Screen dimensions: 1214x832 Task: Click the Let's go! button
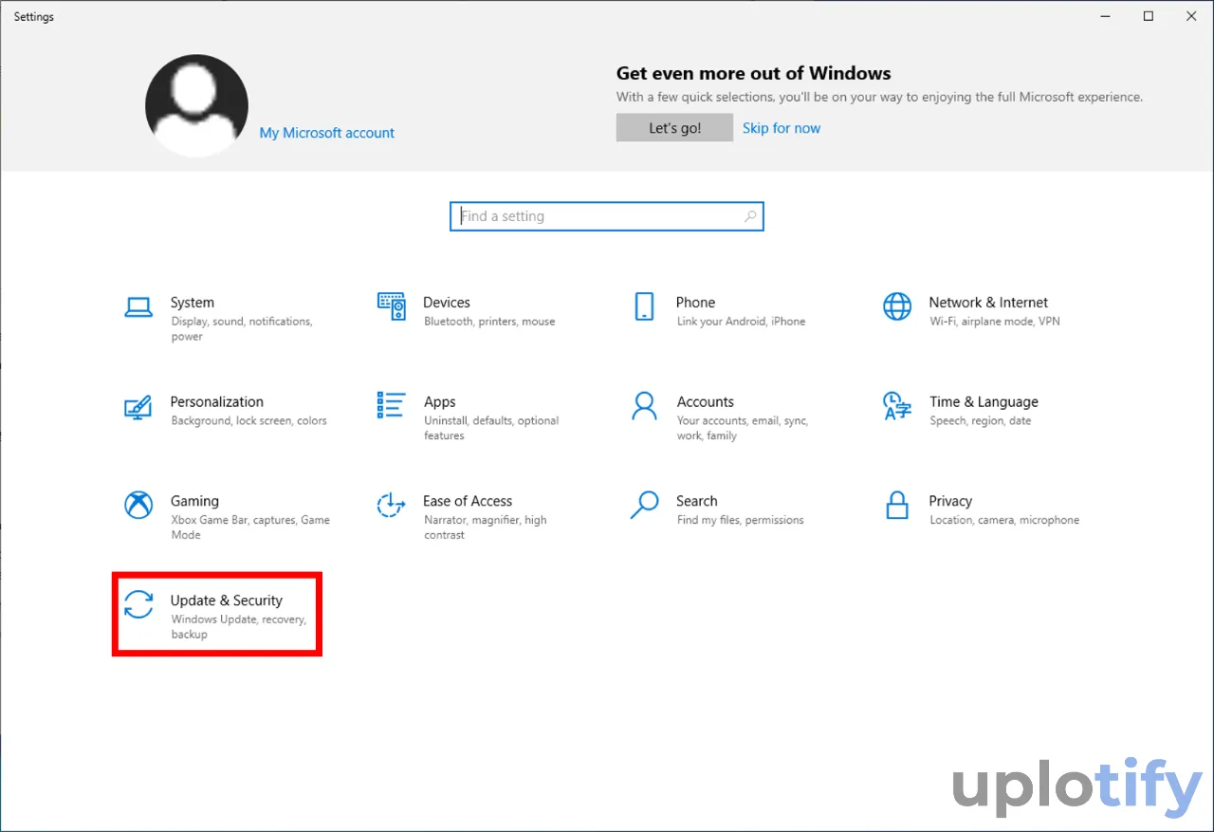coord(674,128)
